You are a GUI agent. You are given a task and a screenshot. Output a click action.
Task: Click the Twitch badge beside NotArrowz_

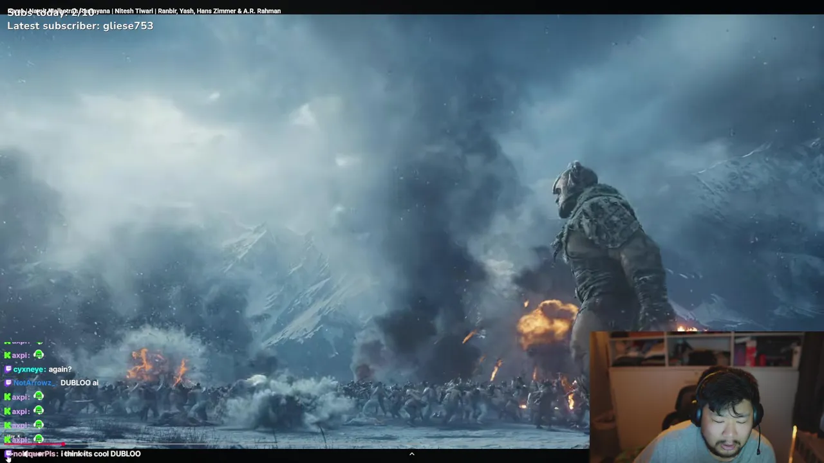[8, 383]
